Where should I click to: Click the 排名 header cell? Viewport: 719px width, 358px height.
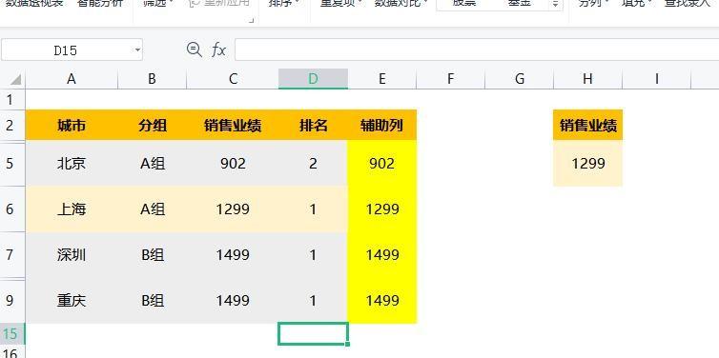coord(313,125)
